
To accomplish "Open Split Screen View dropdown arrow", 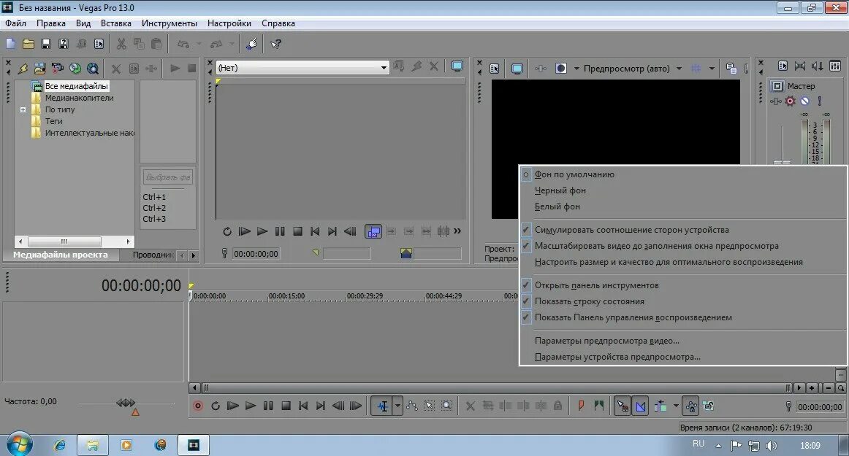I will (576, 69).
